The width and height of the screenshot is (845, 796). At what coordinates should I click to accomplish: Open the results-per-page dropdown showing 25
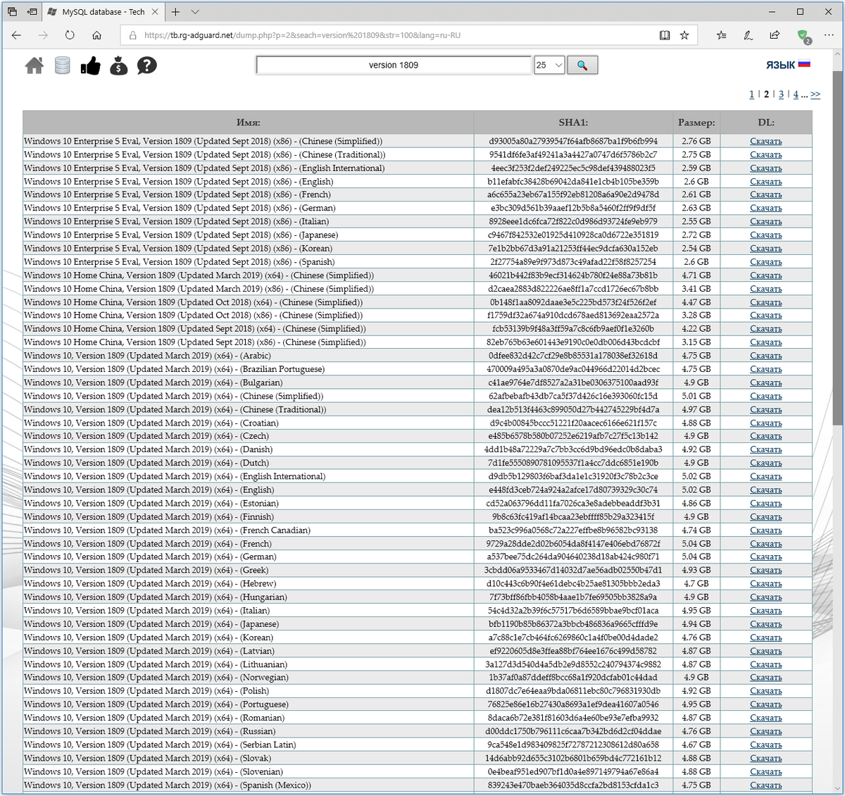(x=549, y=65)
